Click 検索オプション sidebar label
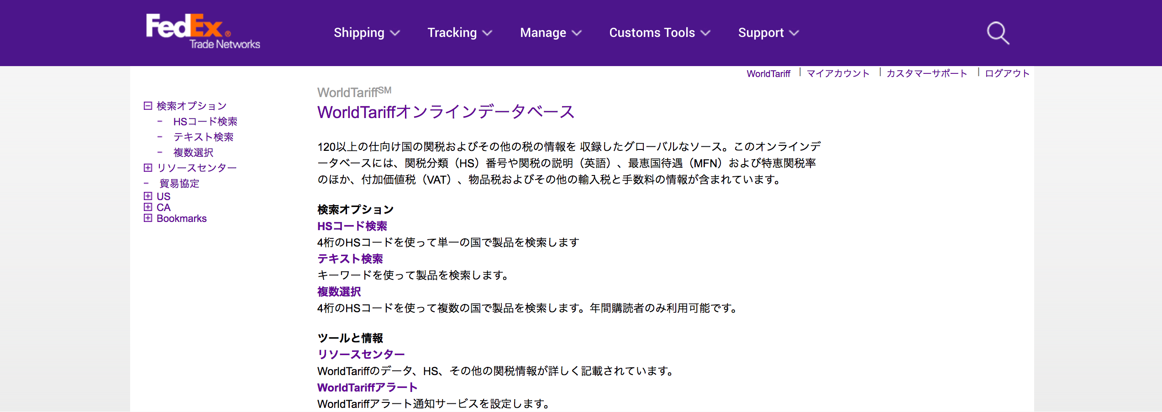 coord(192,106)
